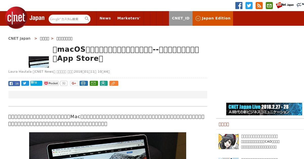Open the RSS feed icon
The width and height of the screenshot is (304, 159).
coord(259,5)
